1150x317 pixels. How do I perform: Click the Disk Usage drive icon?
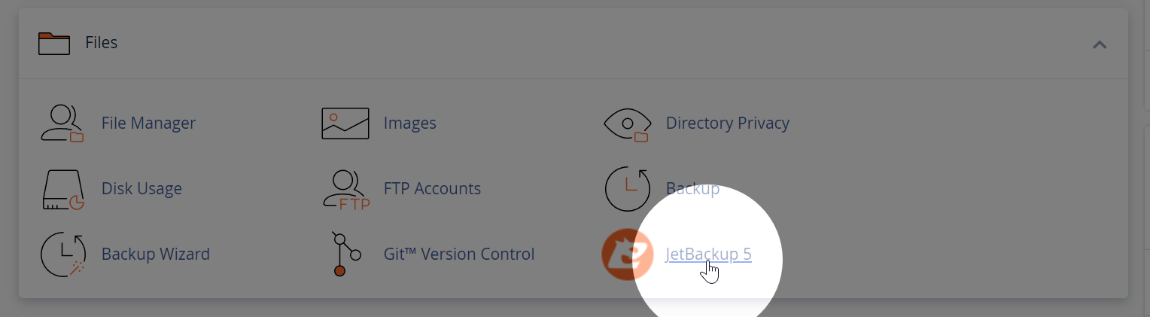click(62, 189)
